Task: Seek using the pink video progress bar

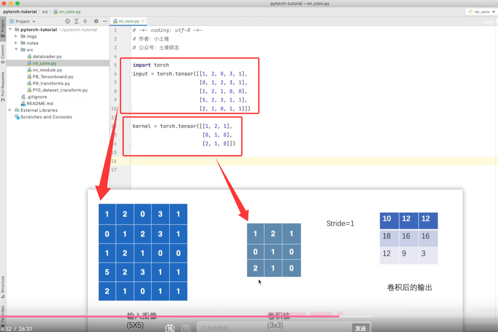Action: click(187, 316)
